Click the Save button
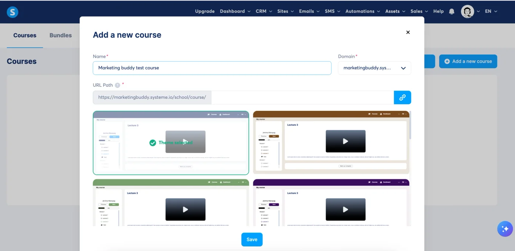Screen dimensions: 515x251 [252, 239]
